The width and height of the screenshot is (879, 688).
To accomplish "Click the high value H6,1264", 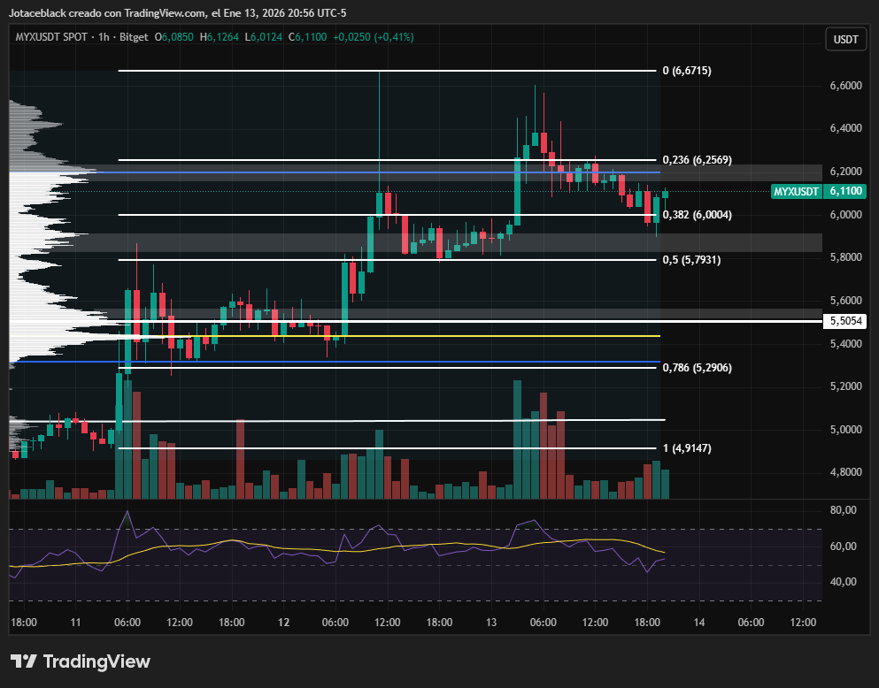I will point(220,37).
